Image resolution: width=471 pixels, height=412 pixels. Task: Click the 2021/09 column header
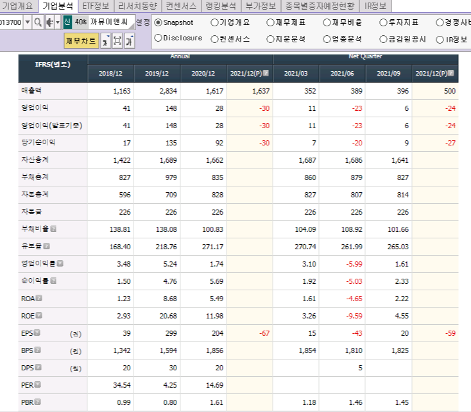click(x=388, y=73)
